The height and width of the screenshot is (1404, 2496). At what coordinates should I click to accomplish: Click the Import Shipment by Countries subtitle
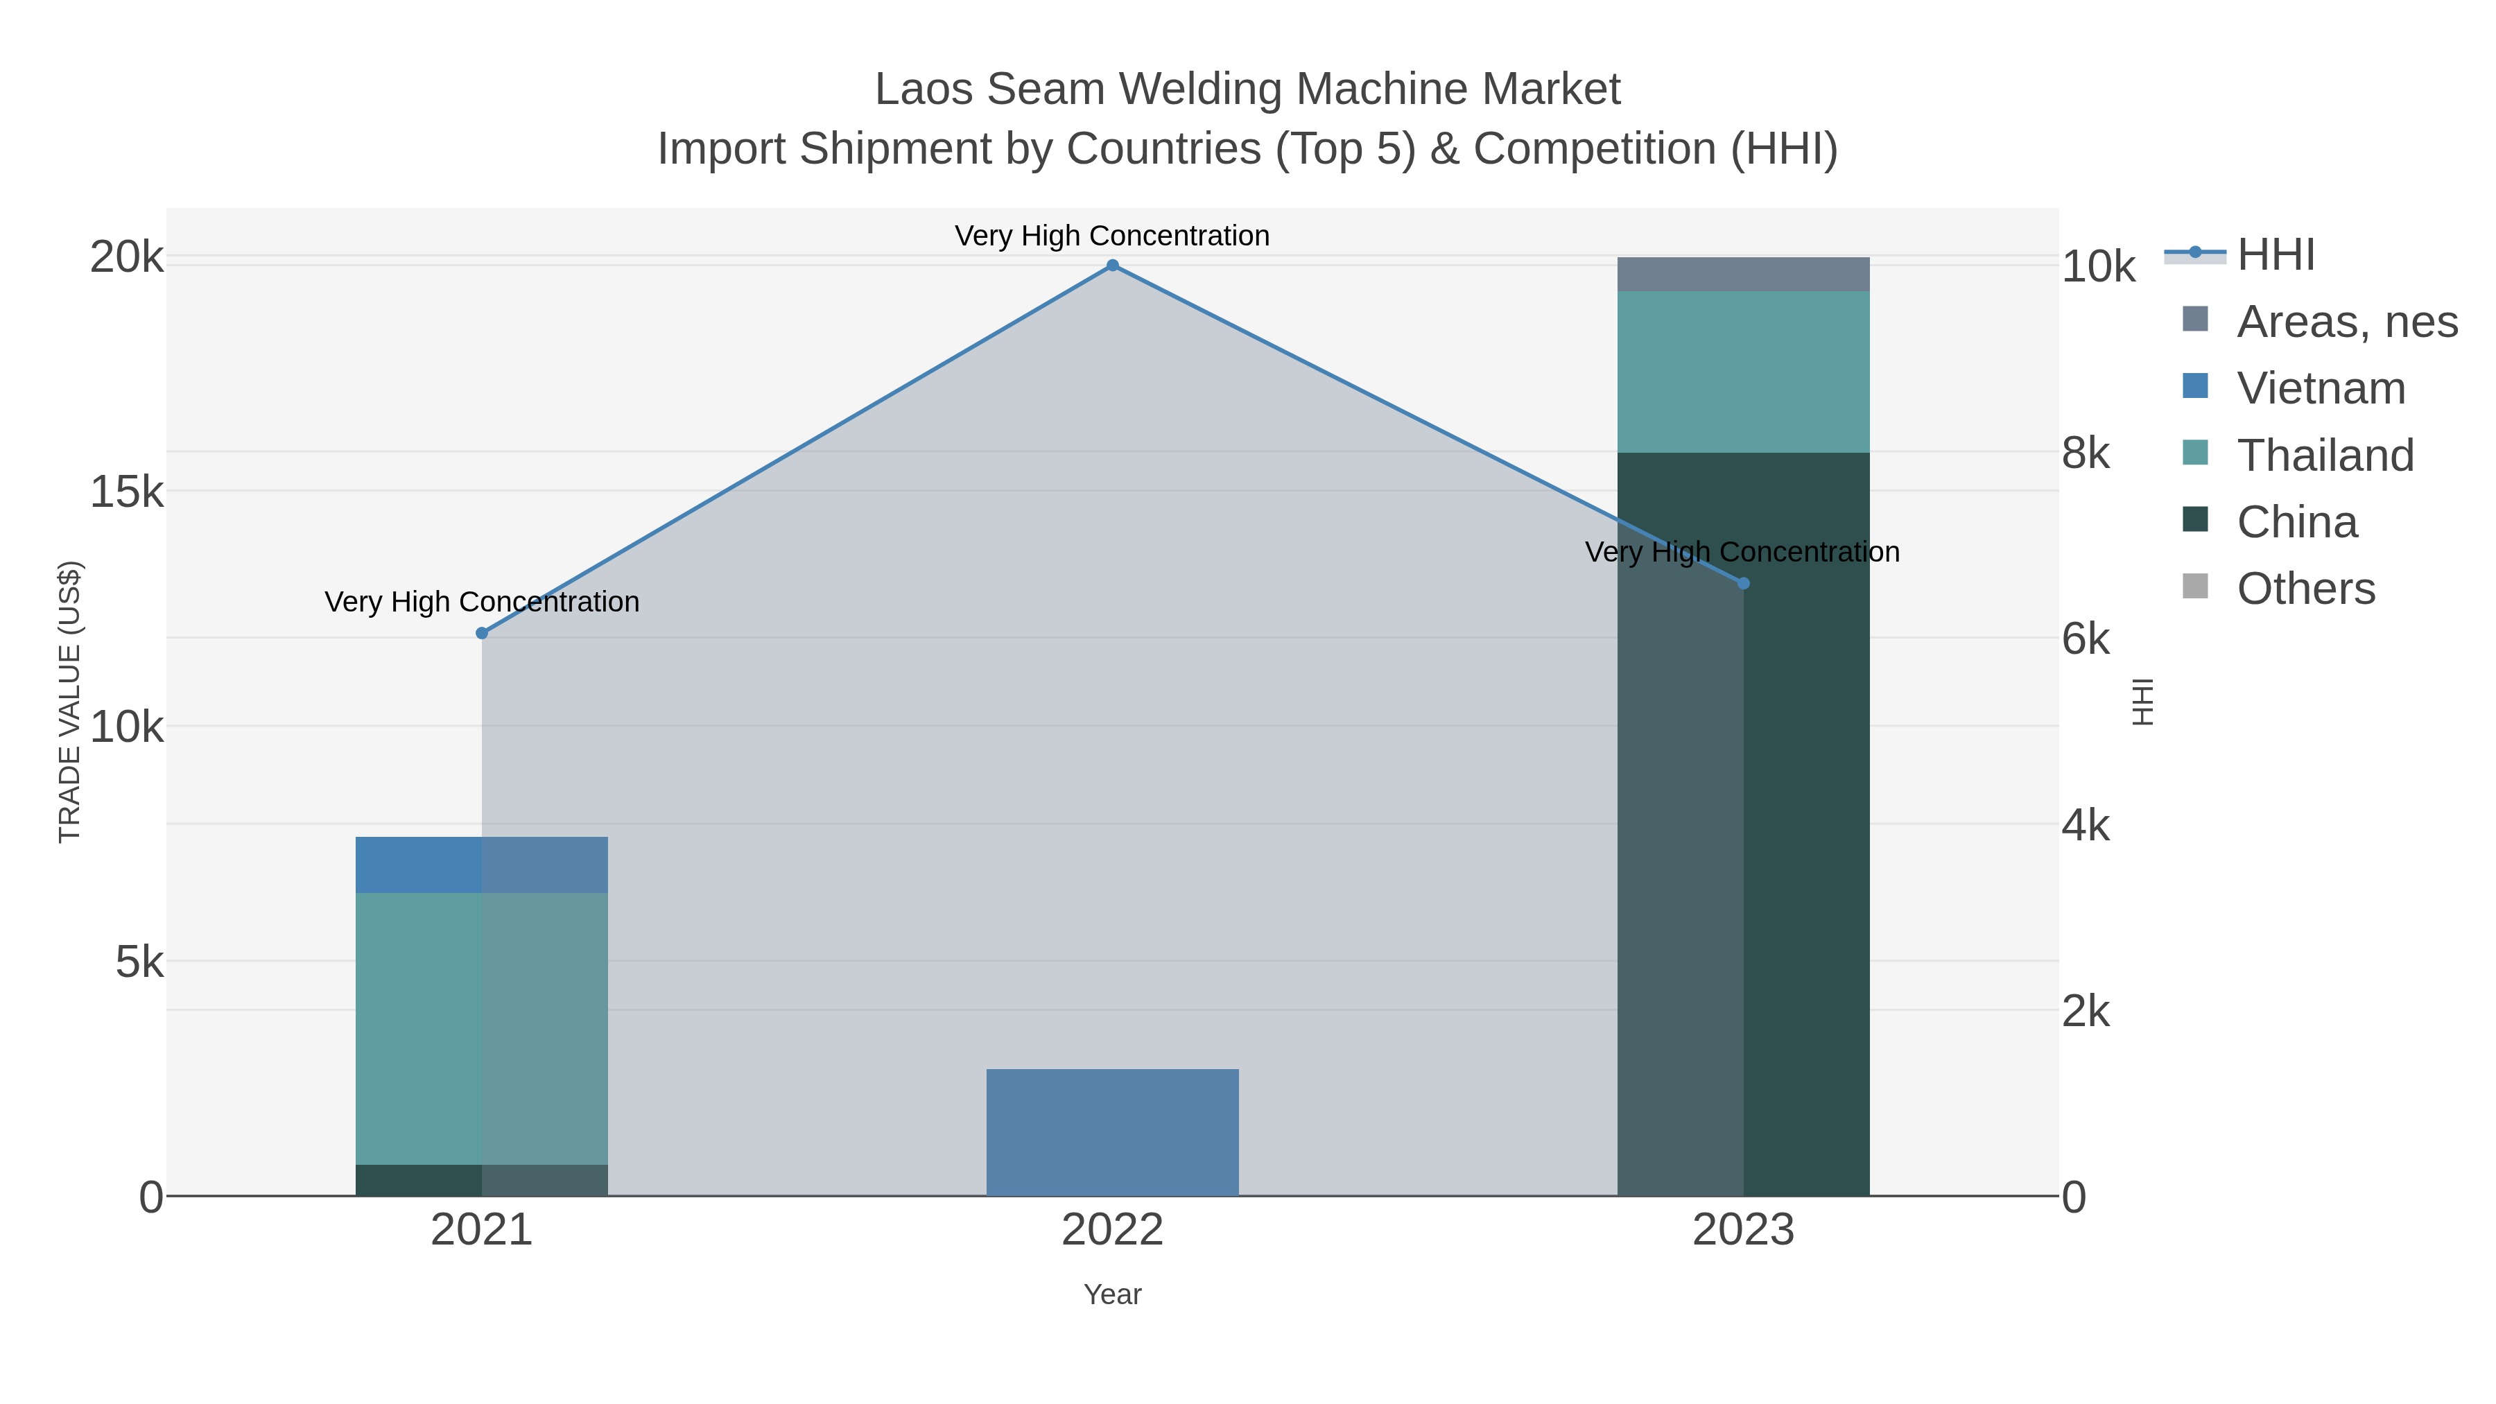point(1248,149)
